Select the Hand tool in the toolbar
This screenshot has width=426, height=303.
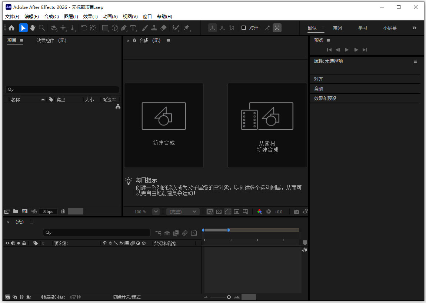pyautogui.click(x=33, y=28)
